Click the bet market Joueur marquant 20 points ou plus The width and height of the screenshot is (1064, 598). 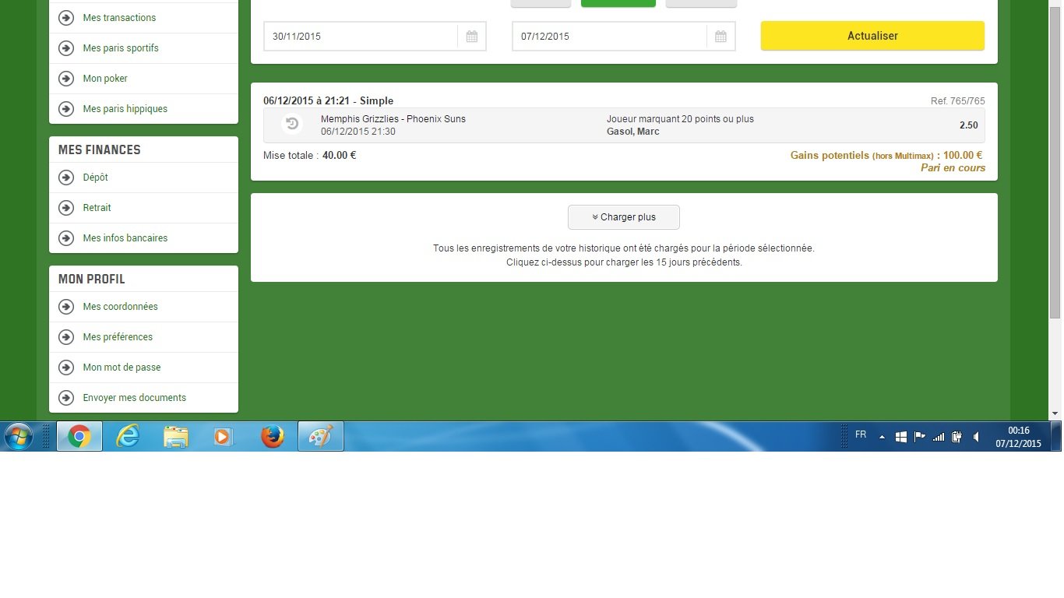click(x=680, y=119)
